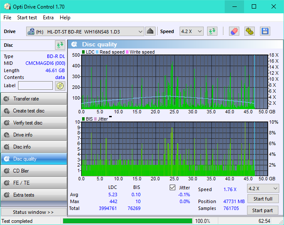Select the Extra tests item
The height and width of the screenshot is (225, 284).
tap(34, 195)
